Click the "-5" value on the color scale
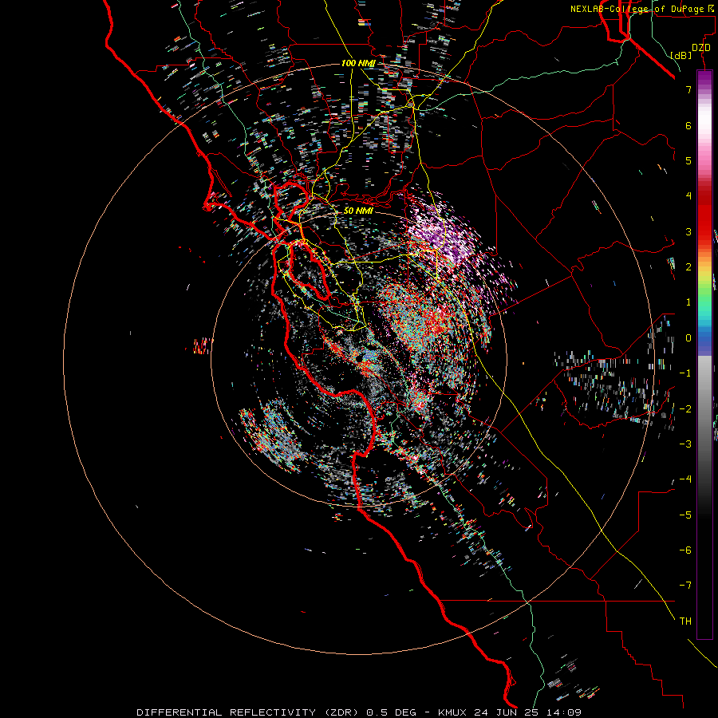 tap(685, 515)
